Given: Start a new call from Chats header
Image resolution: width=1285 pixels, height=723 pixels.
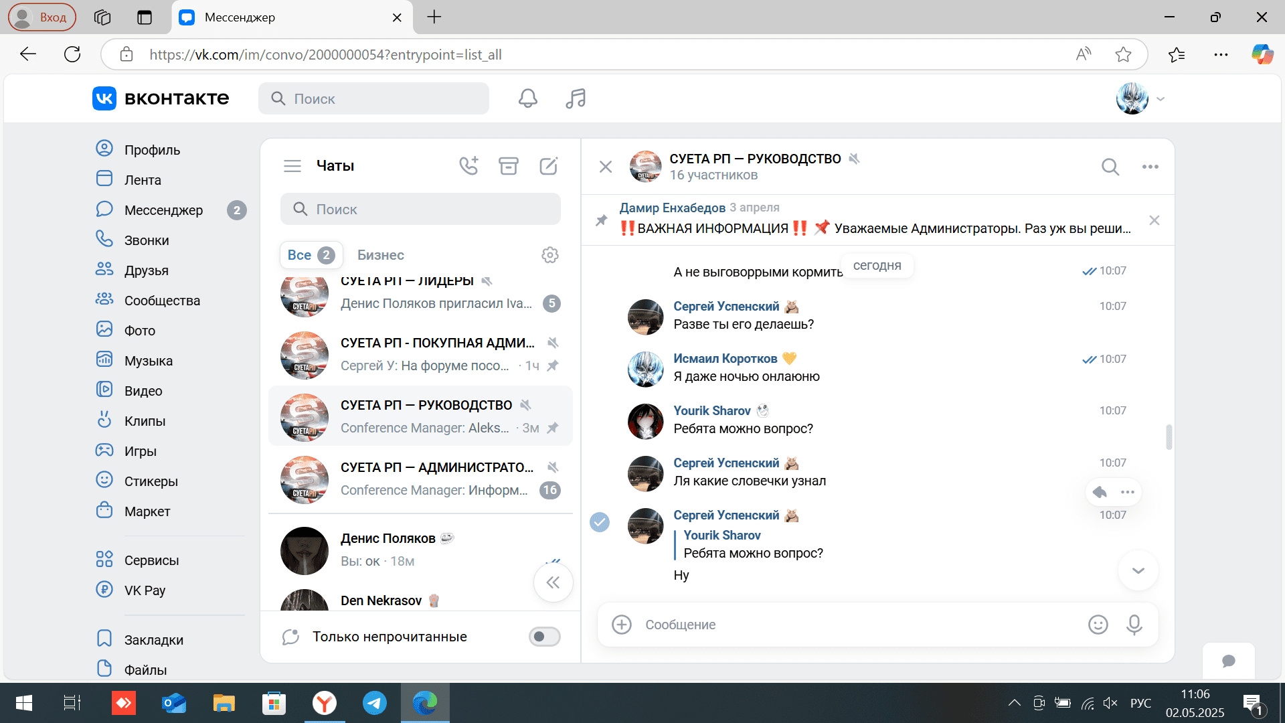Looking at the screenshot, I should coord(468,165).
